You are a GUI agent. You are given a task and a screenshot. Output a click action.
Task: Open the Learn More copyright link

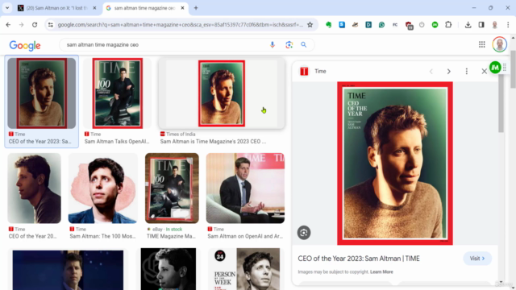click(381, 272)
